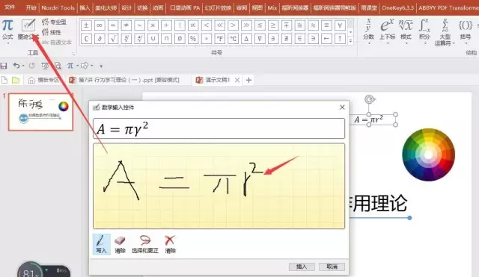The width and height of the screenshot is (479, 277).
Task: Insert the left arrow ← symbol
Action: coord(326,39)
